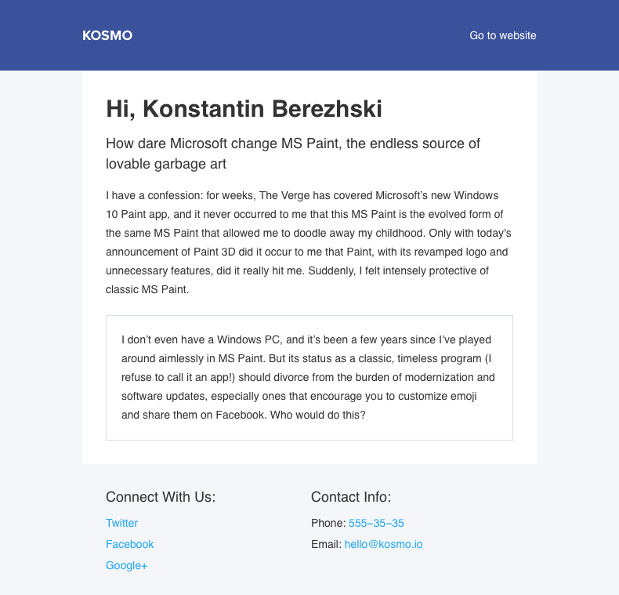
Task: Click the Contact Info heading
Action: [350, 497]
